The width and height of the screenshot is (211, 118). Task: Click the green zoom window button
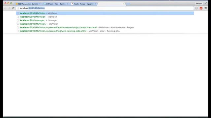coord(11,3)
